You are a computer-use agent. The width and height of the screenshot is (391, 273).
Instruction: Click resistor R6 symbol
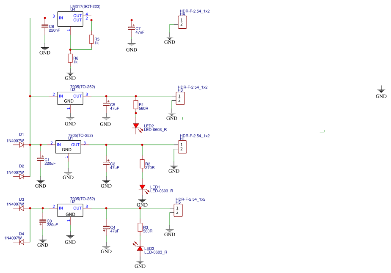click(x=70, y=58)
